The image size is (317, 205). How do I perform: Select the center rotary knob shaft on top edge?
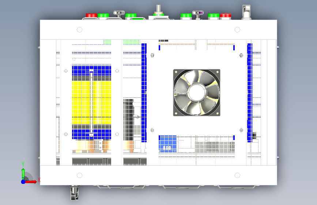pyautogui.click(x=159, y=9)
